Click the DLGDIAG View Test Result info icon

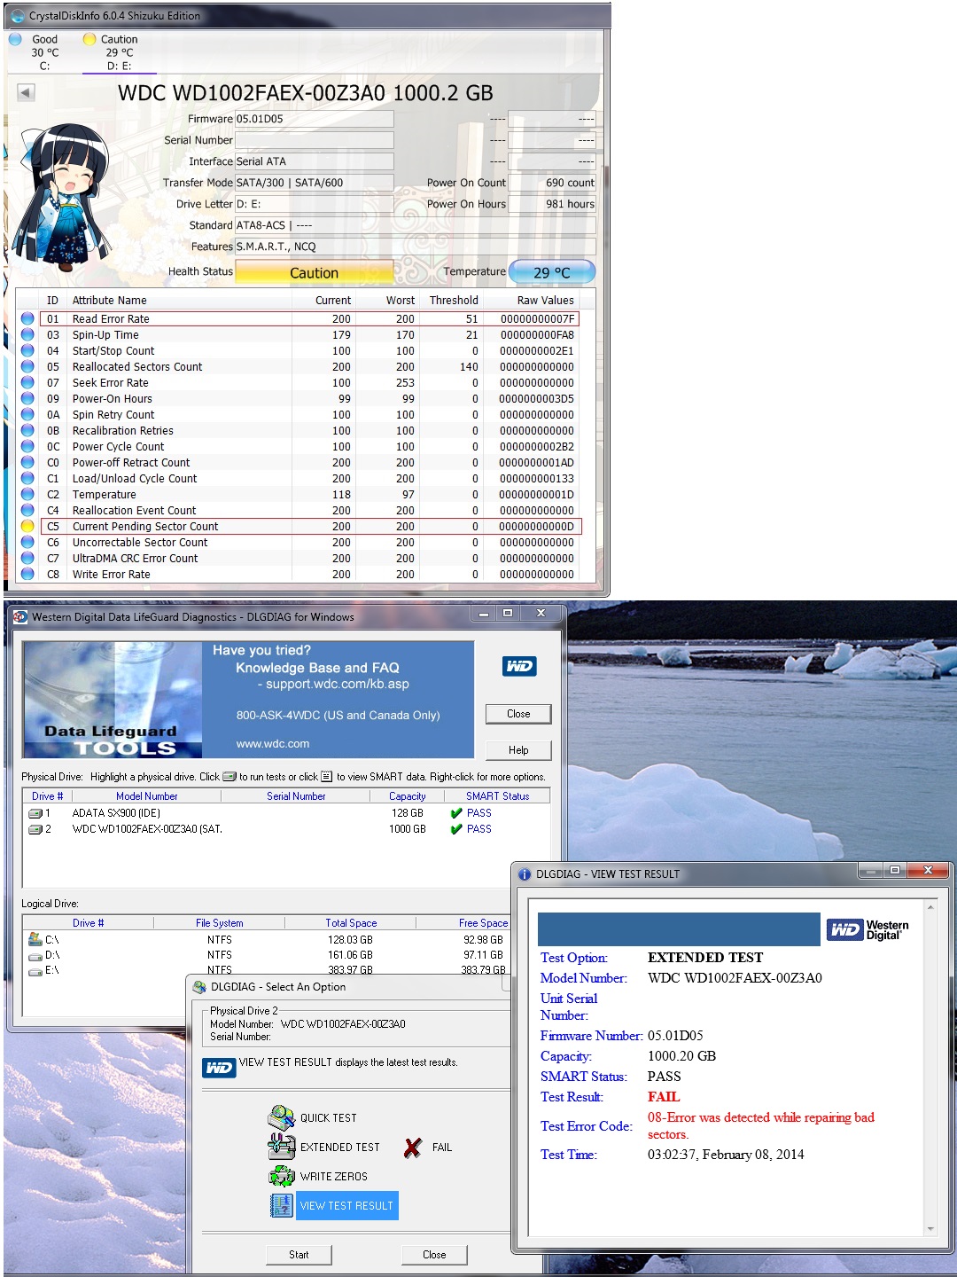pyautogui.click(x=525, y=874)
